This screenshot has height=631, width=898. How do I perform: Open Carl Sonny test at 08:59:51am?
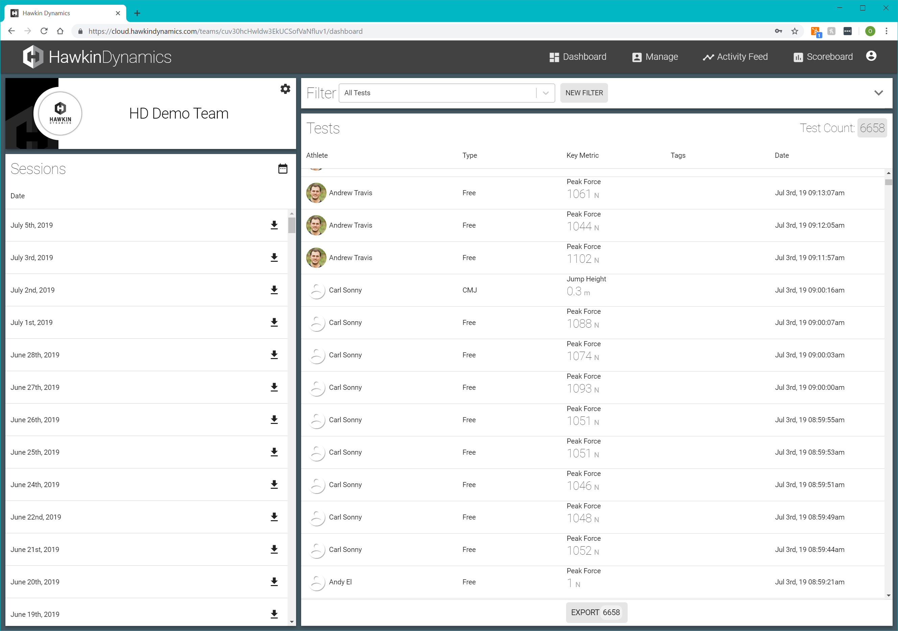tap(592, 485)
